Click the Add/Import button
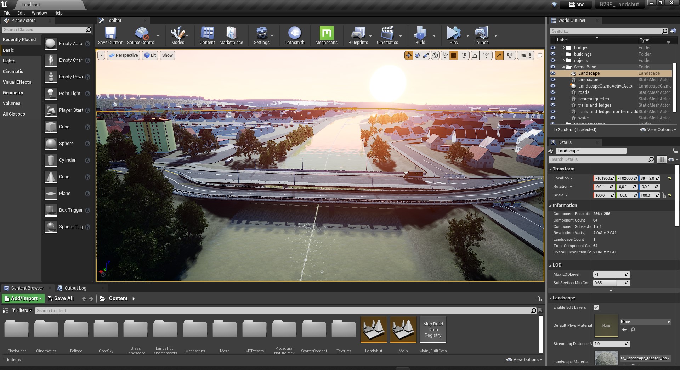 pyautogui.click(x=23, y=298)
